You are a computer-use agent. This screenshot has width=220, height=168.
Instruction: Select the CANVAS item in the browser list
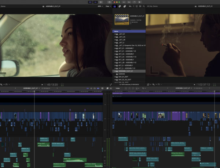122,74
